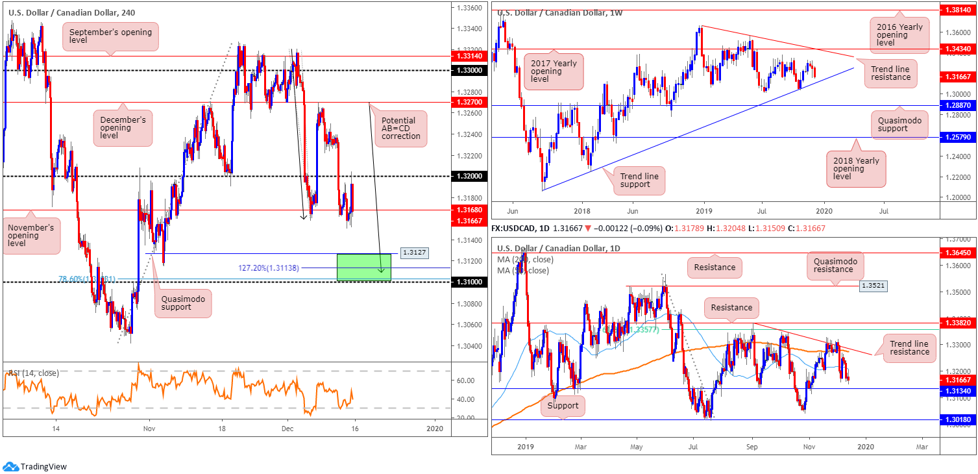978x474 pixels.
Task: Click the 1.3127 price tag
Action: pyautogui.click(x=413, y=254)
